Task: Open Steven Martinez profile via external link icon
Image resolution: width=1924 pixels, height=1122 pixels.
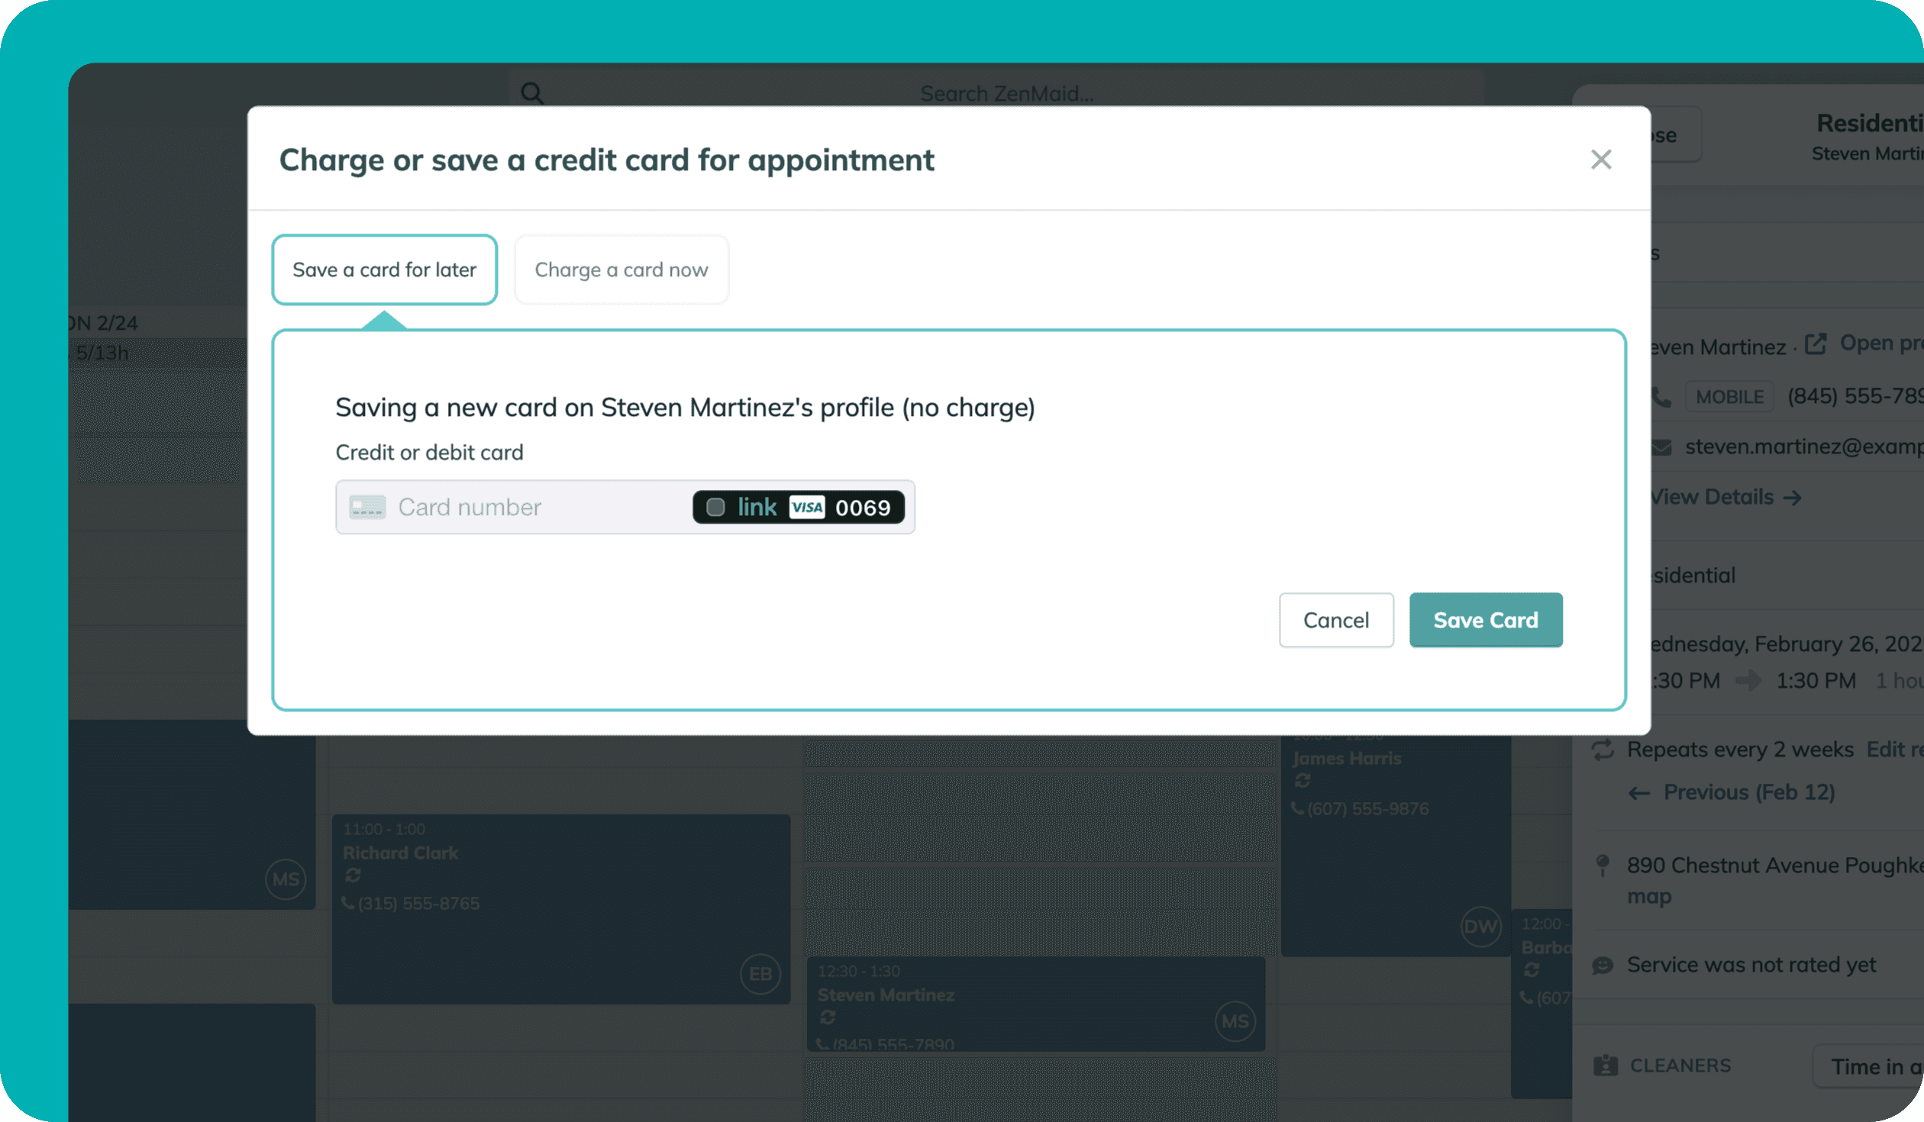Action: pyautogui.click(x=1816, y=344)
